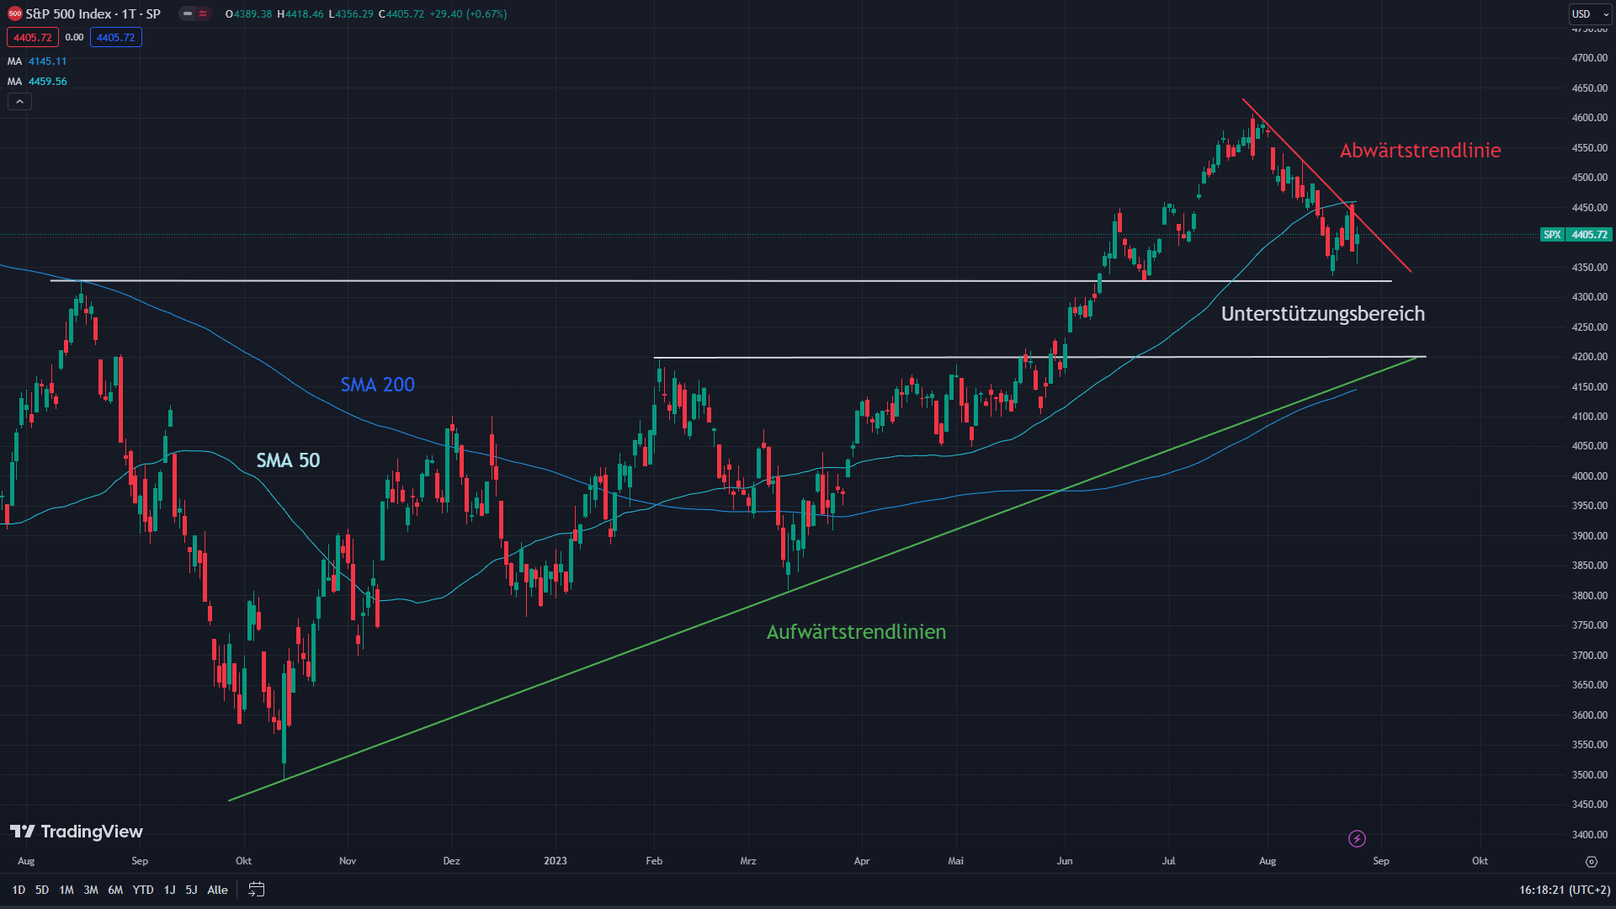Click the purple lightning event icon
The height and width of the screenshot is (909, 1616).
tap(1357, 838)
